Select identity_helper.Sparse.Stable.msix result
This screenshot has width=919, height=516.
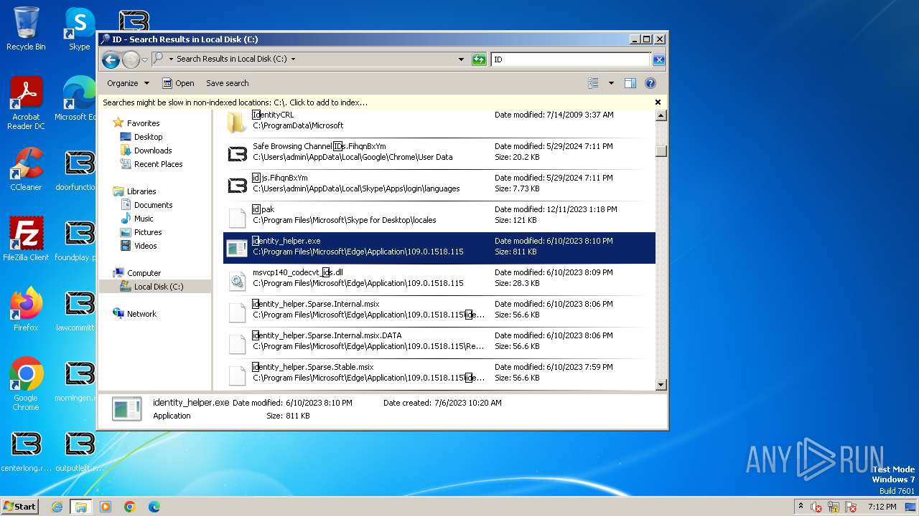pyautogui.click(x=439, y=373)
